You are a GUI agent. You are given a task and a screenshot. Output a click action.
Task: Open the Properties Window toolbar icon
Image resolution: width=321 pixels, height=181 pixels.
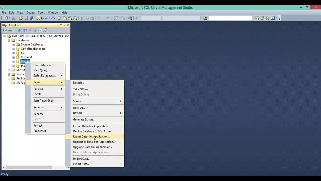point(262,18)
